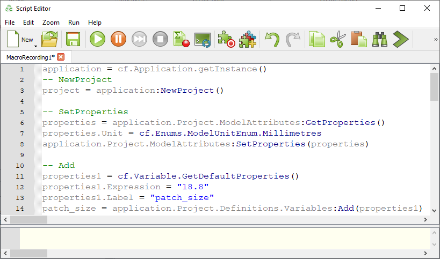Click getInstance() on line 1

232,69
